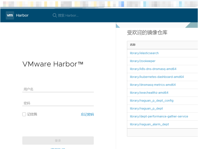Open library/naguan_p_dept_config repository

click(x=151, y=101)
